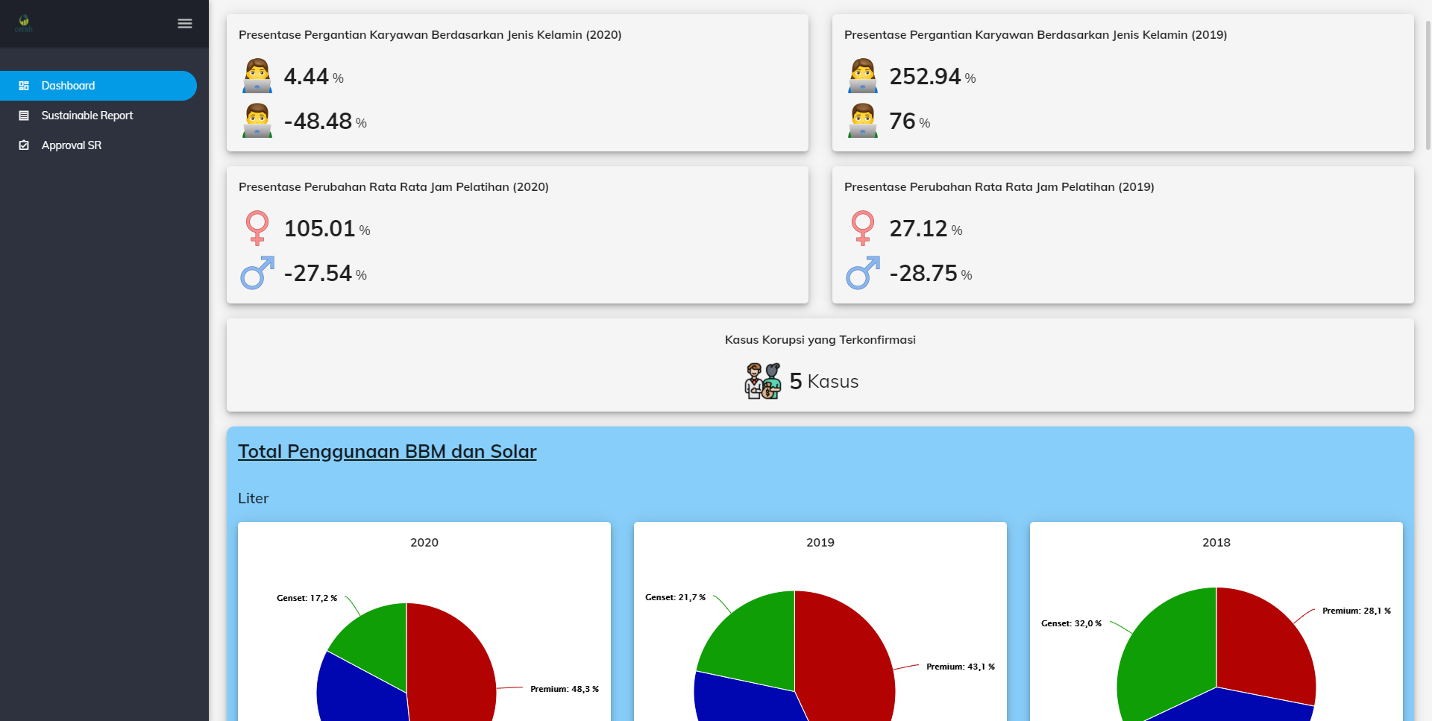Click the Premium 28,1 % label in 2018 chart
Screen dimensions: 1432x721
[x=1356, y=611]
